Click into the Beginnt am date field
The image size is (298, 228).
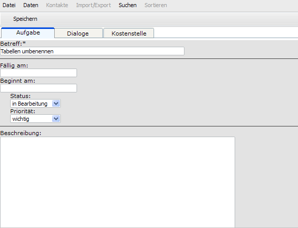point(39,88)
